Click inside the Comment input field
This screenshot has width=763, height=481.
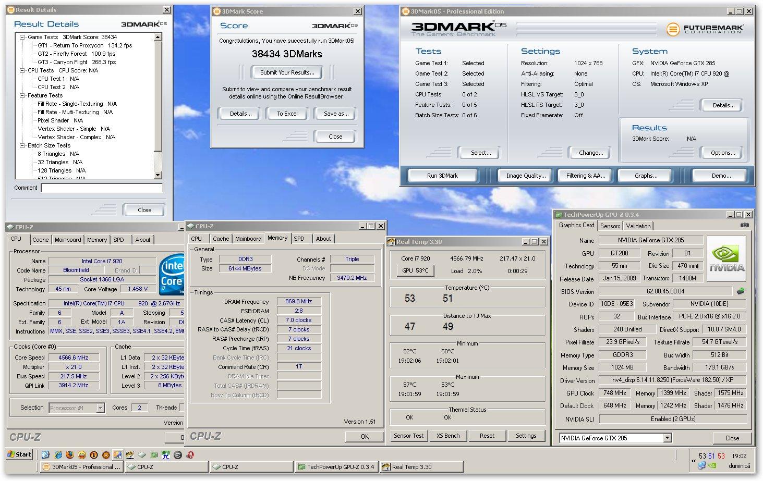click(102, 188)
